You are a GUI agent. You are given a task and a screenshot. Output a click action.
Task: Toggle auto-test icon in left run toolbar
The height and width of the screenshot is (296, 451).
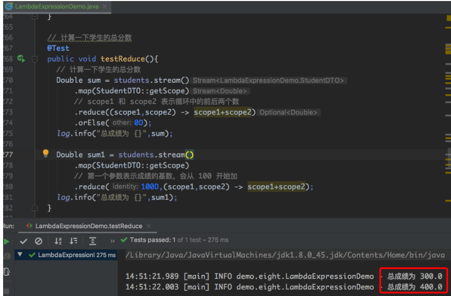pos(6,272)
